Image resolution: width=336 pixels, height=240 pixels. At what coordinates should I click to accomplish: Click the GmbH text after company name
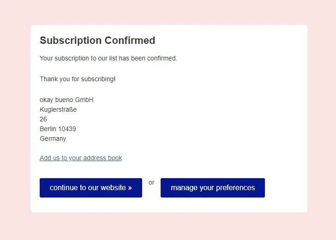pos(84,100)
